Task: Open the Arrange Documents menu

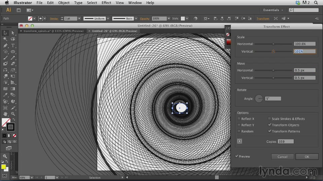Action: 30,10
